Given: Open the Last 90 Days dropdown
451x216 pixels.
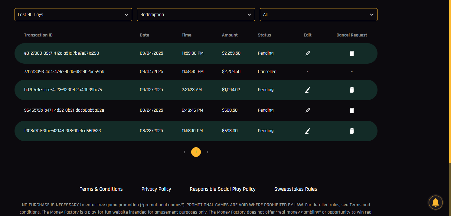Looking at the screenshot, I should pos(73,14).
